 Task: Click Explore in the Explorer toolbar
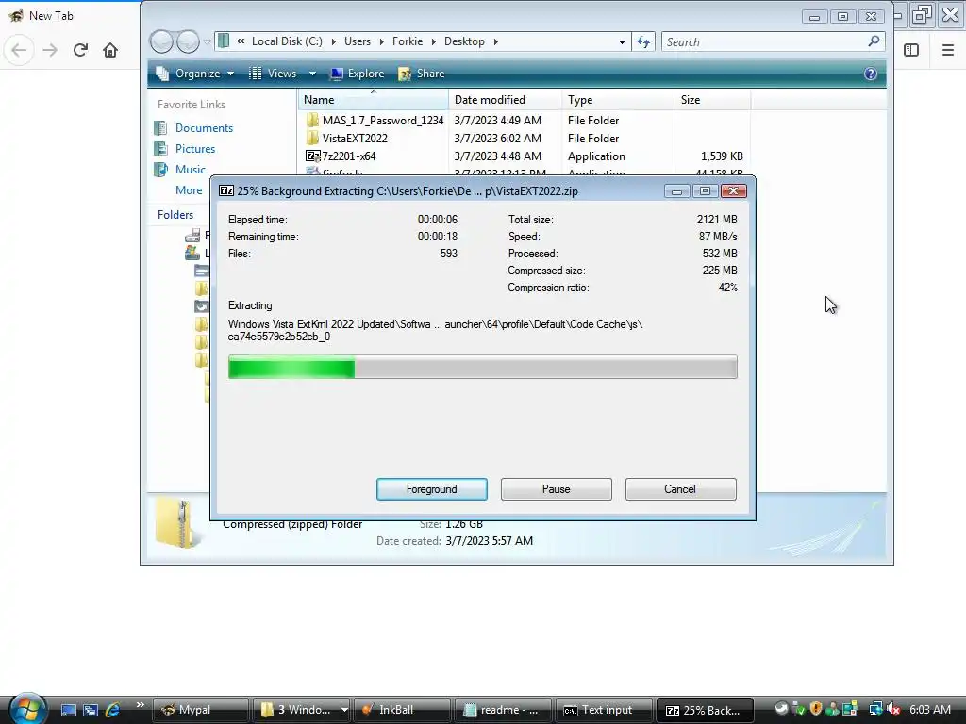358,74
